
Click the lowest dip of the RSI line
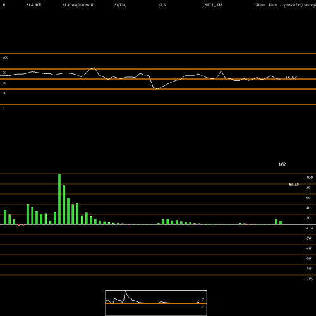click(x=158, y=89)
